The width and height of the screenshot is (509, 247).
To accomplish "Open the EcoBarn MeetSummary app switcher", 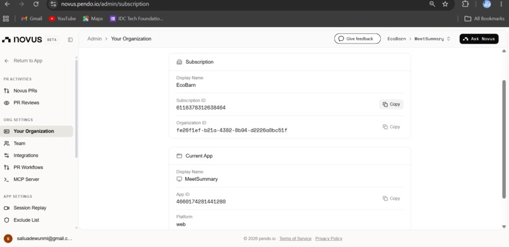I will click(419, 39).
